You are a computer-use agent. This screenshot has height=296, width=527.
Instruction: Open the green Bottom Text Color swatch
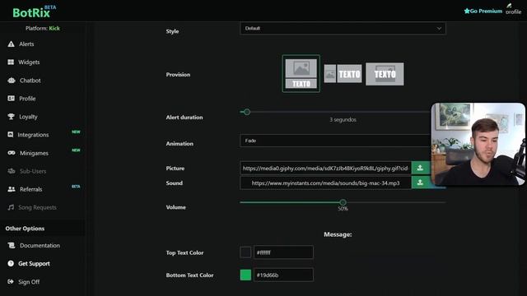(245, 275)
